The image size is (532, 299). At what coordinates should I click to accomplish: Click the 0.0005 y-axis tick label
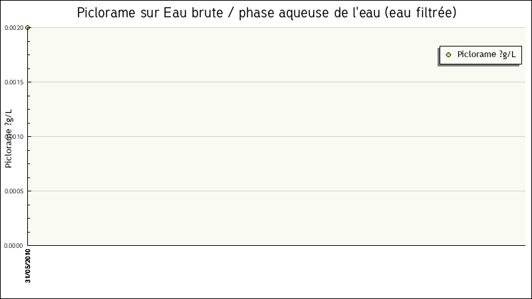[13, 191]
